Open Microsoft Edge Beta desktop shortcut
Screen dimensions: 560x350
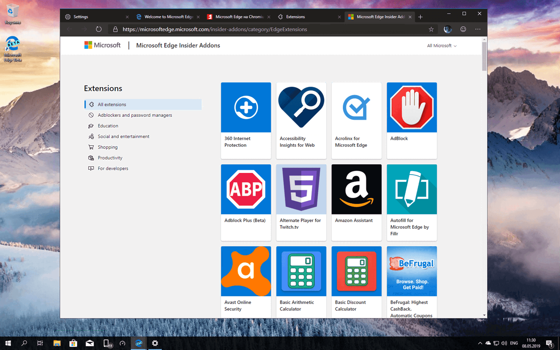(13, 49)
